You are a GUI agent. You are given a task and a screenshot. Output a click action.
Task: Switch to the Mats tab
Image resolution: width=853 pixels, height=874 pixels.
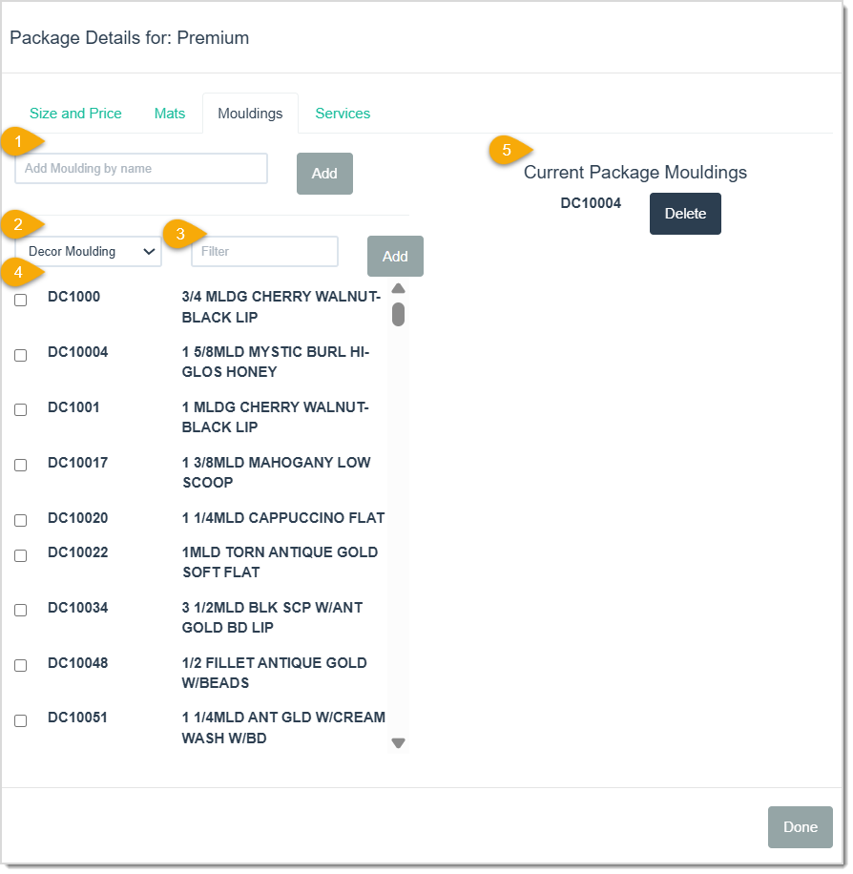170,113
